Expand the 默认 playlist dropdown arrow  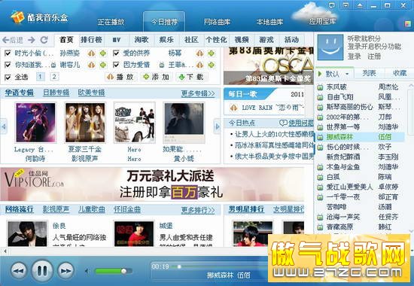coord(347,74)
